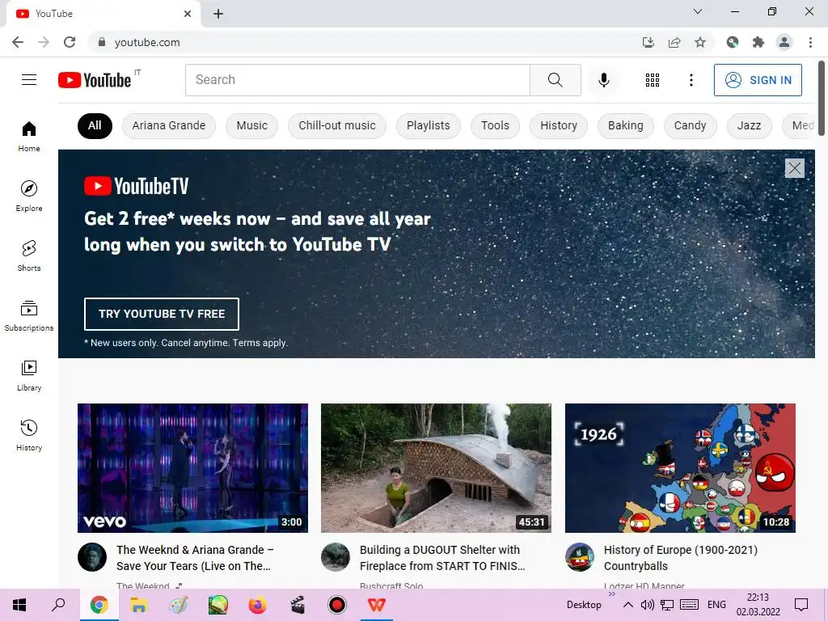Open The Weeknd & Ariana Grande thumbnail

192,468
